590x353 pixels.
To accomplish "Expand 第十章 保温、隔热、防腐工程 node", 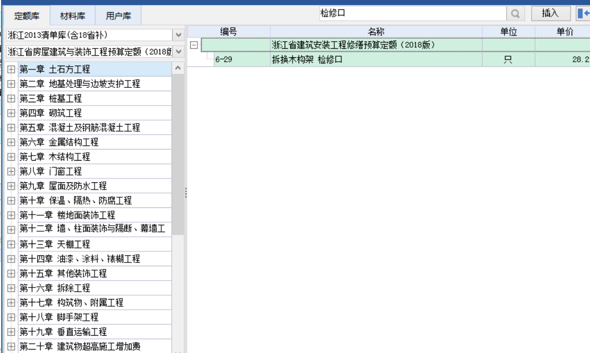I will pos(11,201).
